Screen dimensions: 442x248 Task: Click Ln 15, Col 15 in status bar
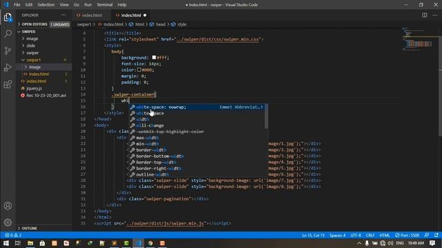(313, 235)
